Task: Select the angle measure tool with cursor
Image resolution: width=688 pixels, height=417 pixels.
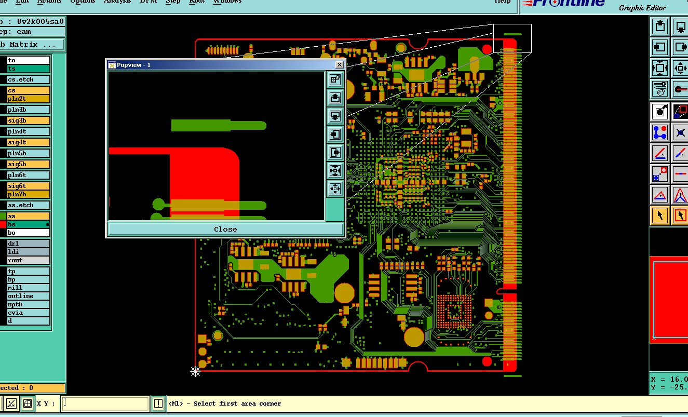Action: click(659, 153)
